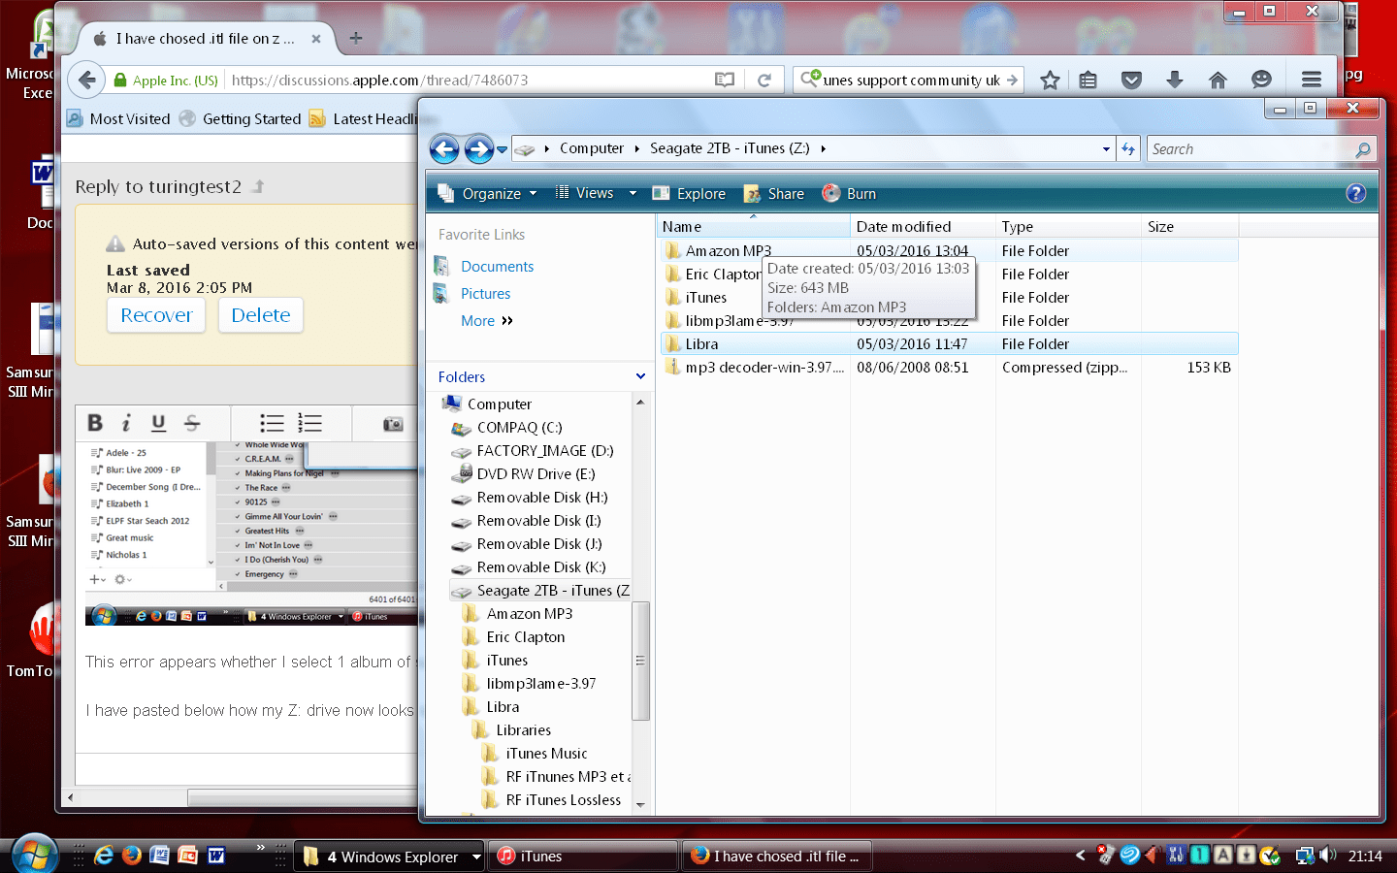This screenshot has height=873, width=1397.
Task: Show Firefox bookmarks list icon
Action: [1088, 80]
